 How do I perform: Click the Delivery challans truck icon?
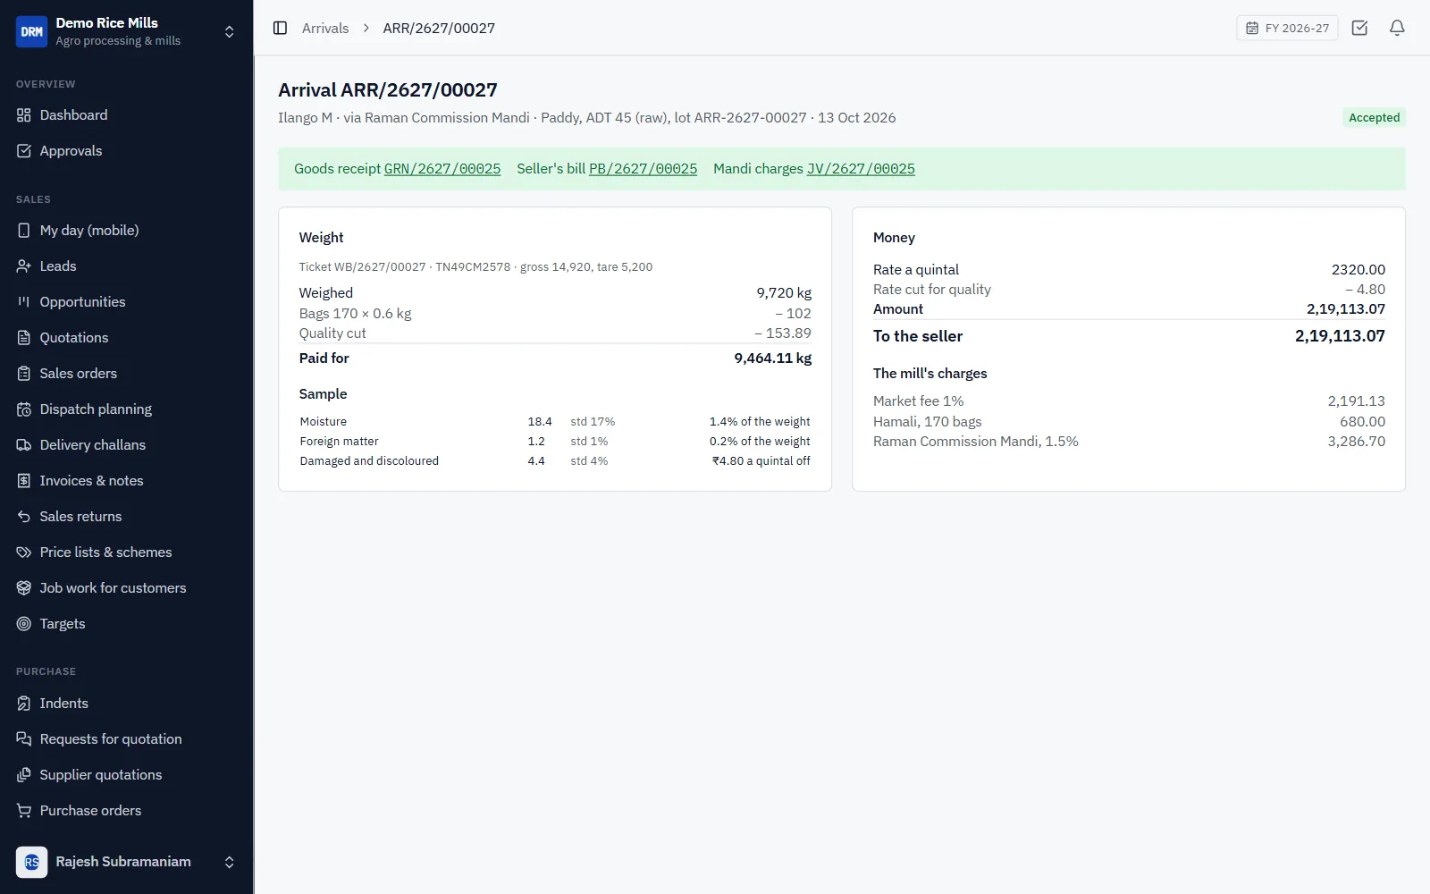(24, 445)
